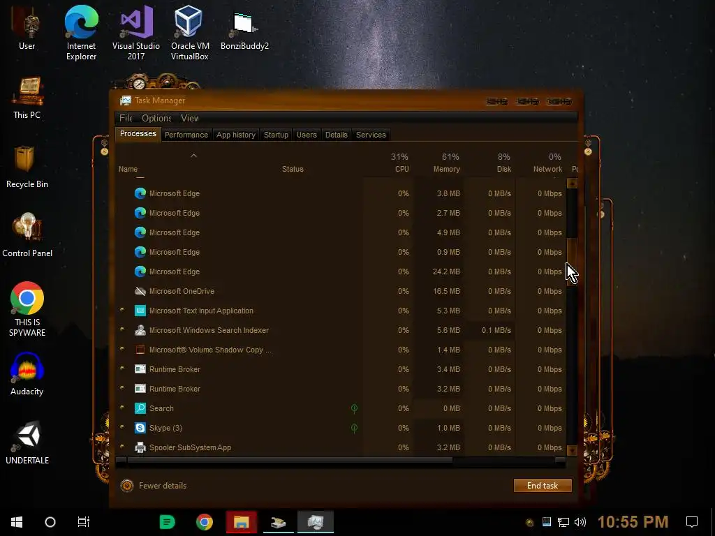Open the View menu
Image resolution: width=715 pixels, height=536 pixels.
190,118
